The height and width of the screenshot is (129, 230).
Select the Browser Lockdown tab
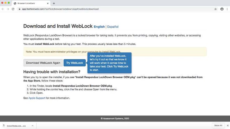point(31,3)
